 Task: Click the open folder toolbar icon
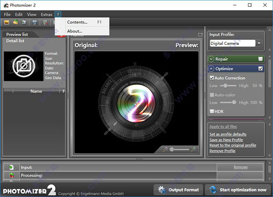(15, 22)
